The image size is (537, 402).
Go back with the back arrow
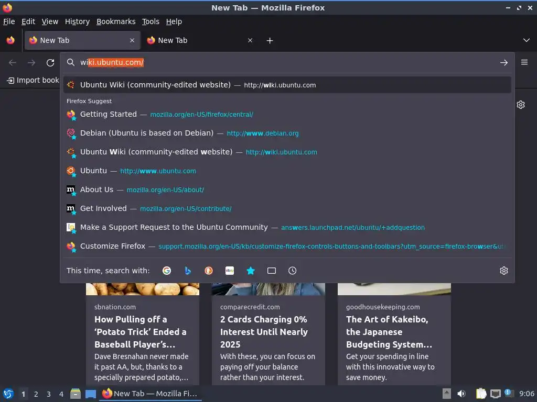(x=13, y=63)
